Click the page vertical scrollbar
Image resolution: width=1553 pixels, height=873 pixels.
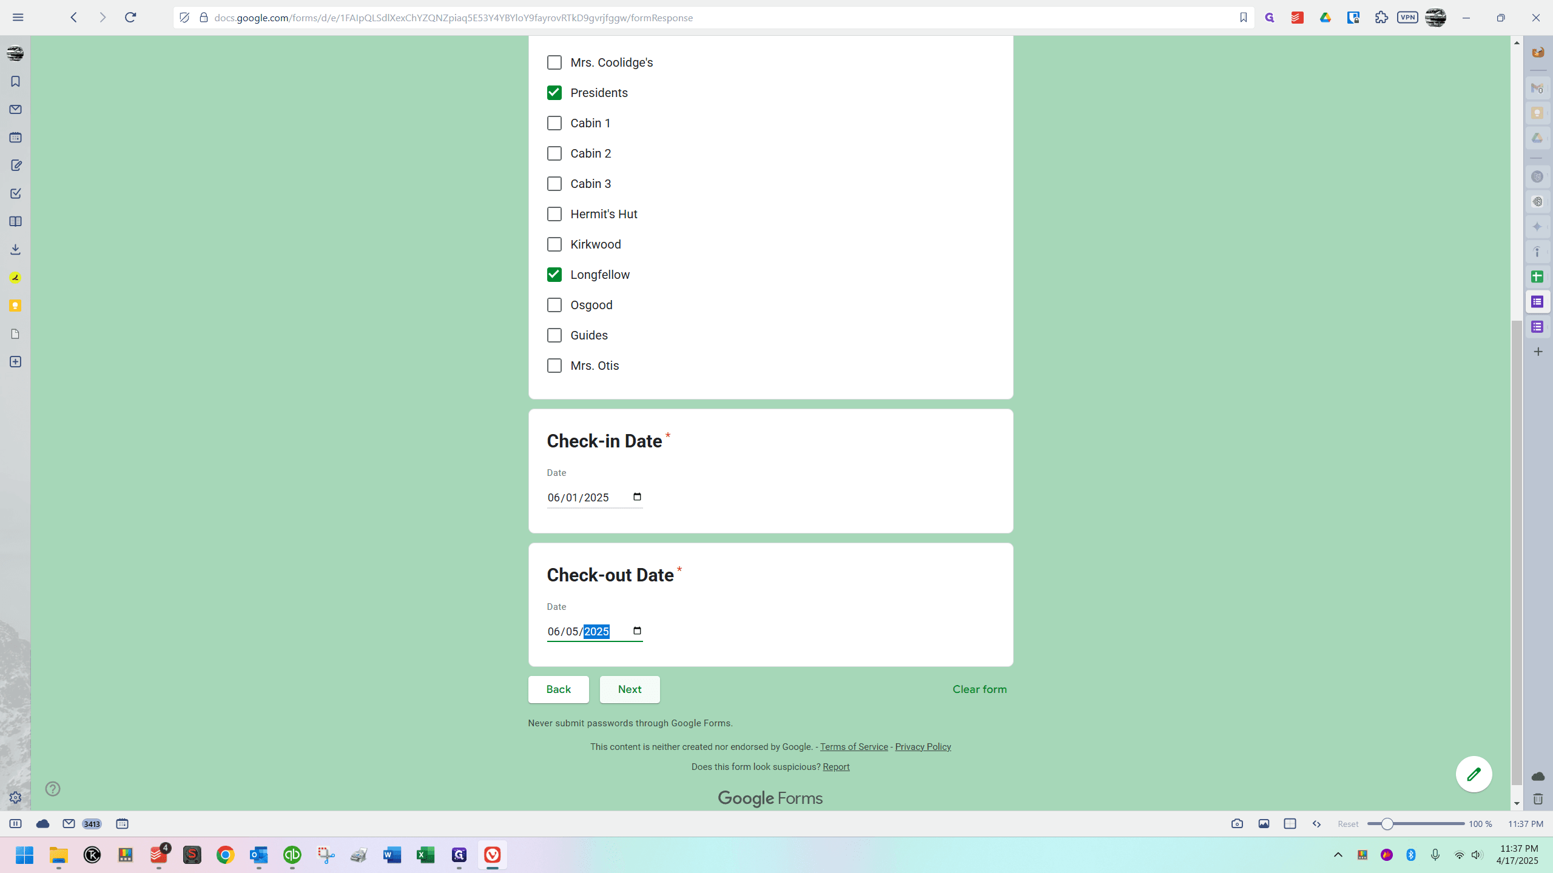1517,552
